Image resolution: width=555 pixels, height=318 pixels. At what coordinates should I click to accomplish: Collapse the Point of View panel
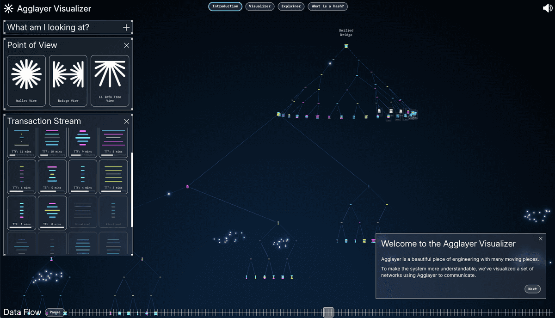pos(127,45)
